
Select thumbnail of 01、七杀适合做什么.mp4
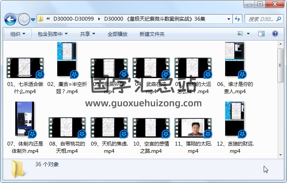tap(25, 68)
